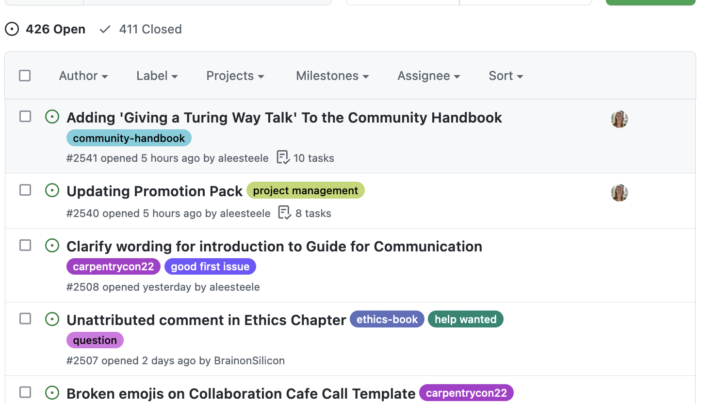Open the Assignee filter dropdown
The image size is (717, 404).
click(x=429, y=76)
